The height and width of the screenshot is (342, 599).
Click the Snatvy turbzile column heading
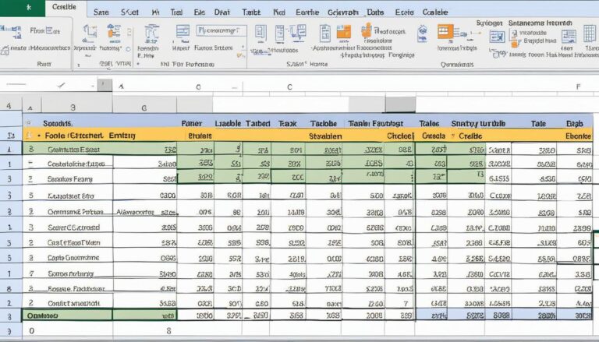click(x=478, y=124)
